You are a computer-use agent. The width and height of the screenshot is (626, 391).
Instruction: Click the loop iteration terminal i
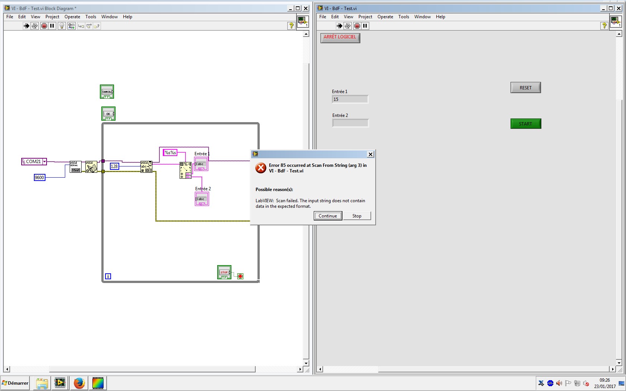tap(108, 276)
